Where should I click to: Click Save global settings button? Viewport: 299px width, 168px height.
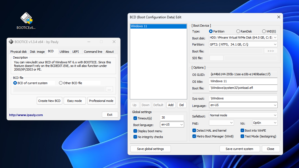(x=150, y=149)
